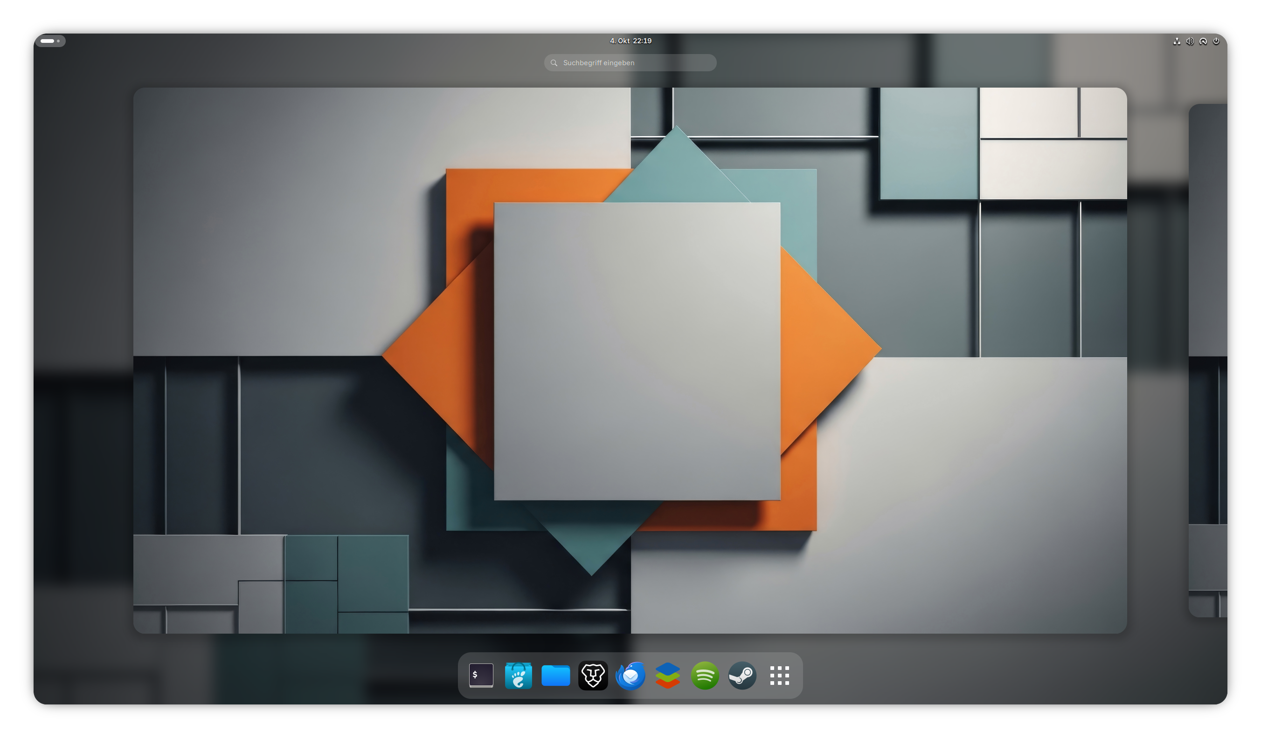This screenshot has width=1261, height=738.
Task: Open the Terminal from the dock
Action: coord(481,676)
